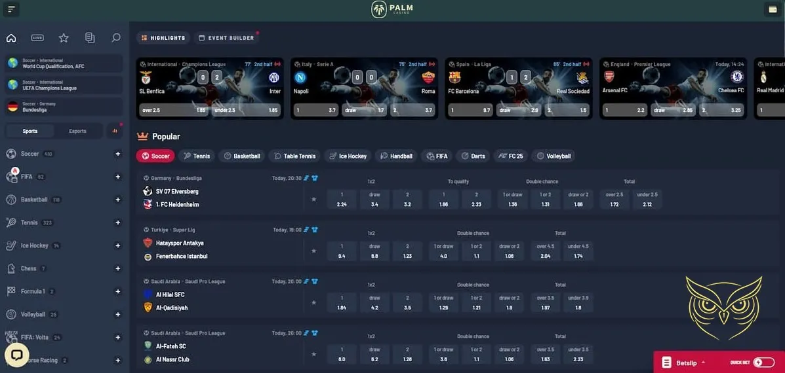Open the bet history coupon icon

[90, 38]
